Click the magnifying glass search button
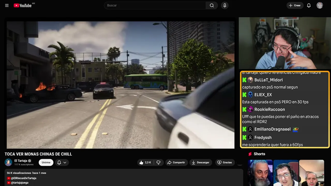 click(x=212, y=5)
